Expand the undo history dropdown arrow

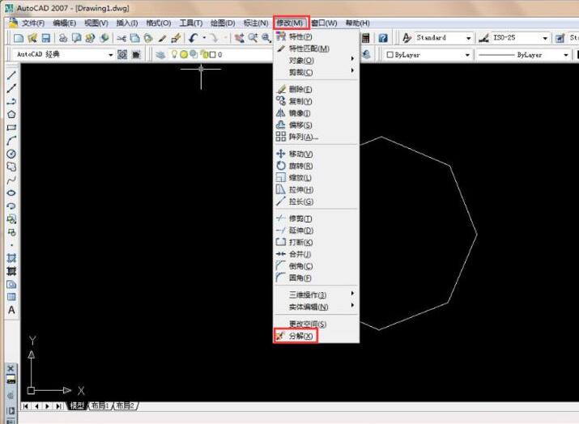click(204, 38)
